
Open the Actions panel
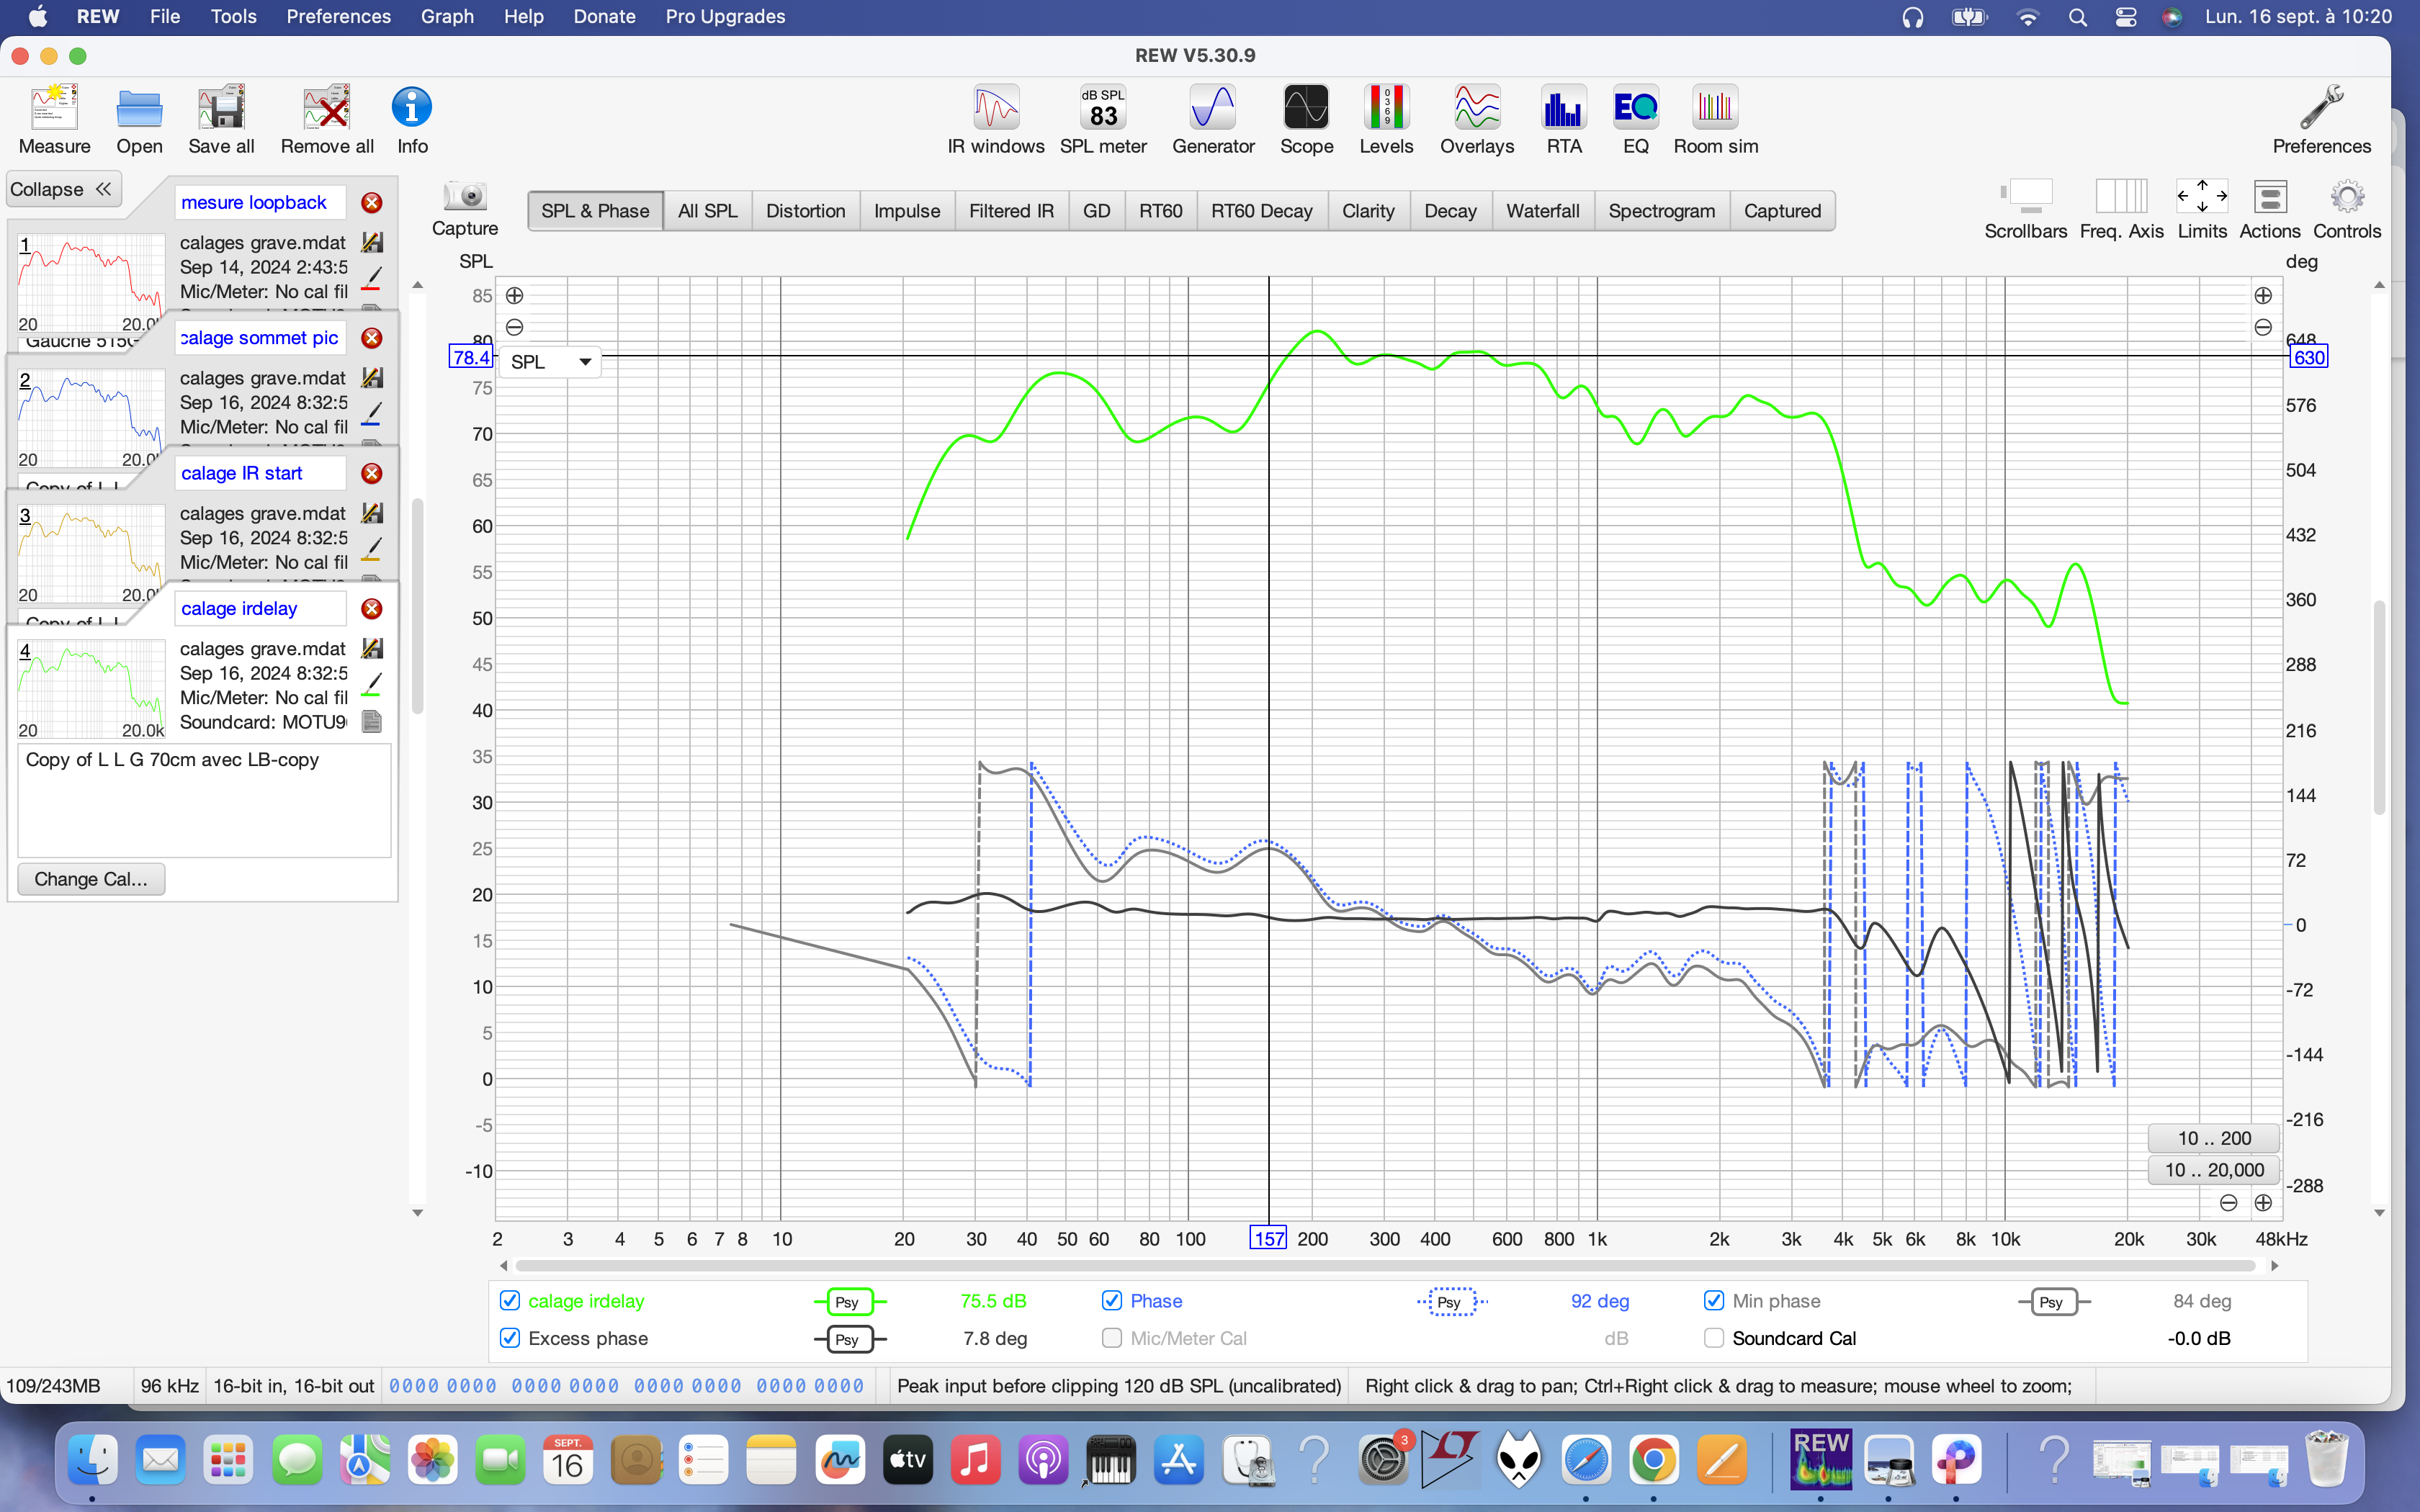coord(2270,209)
